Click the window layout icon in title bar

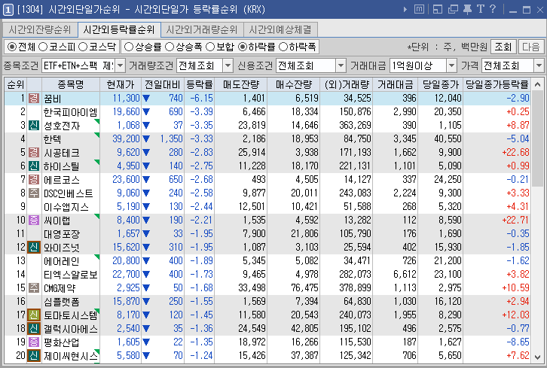(x=438, y=9)
